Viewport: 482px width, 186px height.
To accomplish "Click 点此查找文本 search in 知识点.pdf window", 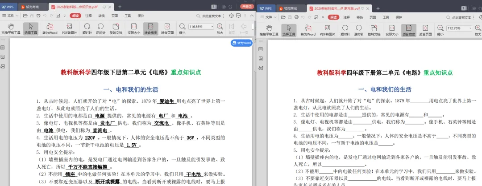I will tap(211, 16).
